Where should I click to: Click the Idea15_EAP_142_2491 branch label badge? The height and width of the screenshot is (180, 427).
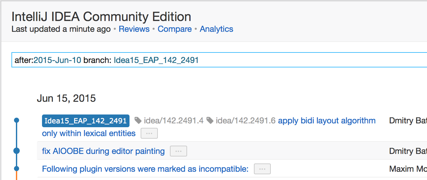[x=86, y=121]
